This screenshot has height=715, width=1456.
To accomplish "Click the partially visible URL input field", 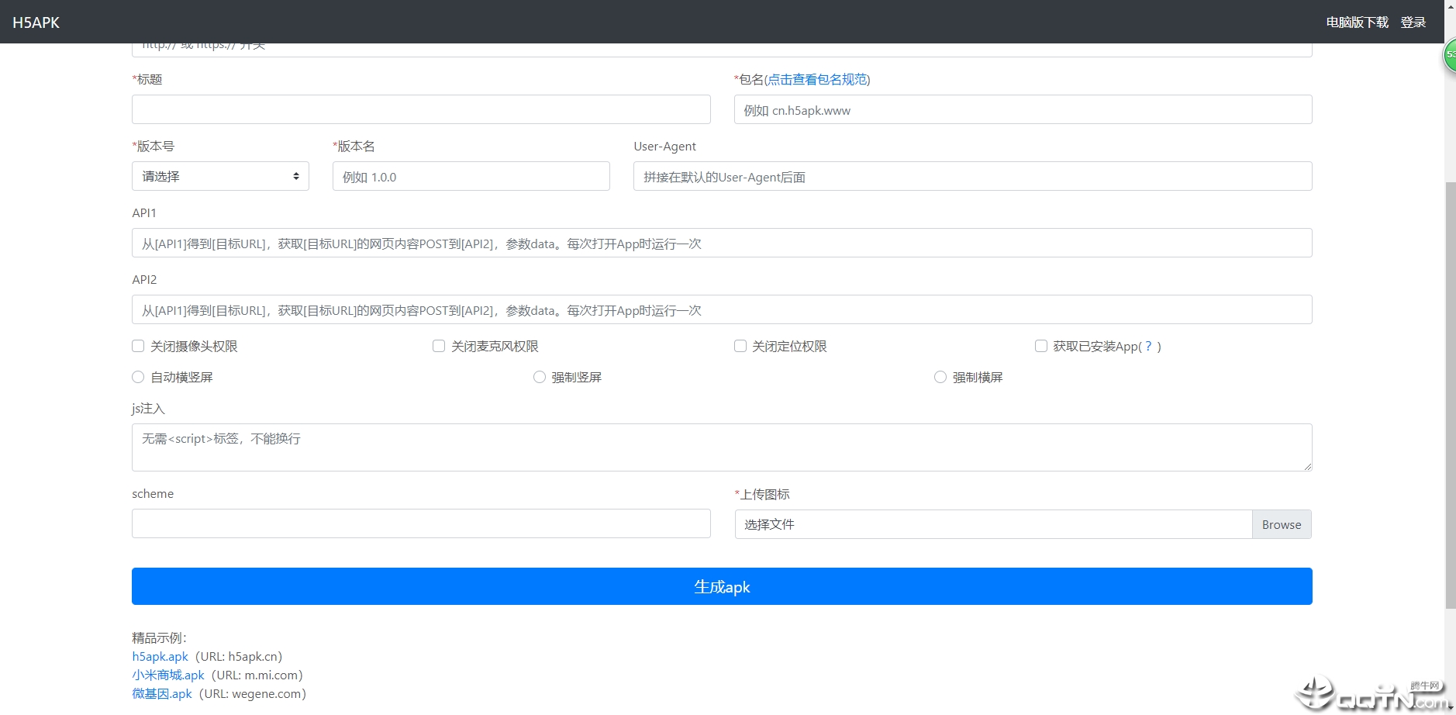I will pos(722,50).
